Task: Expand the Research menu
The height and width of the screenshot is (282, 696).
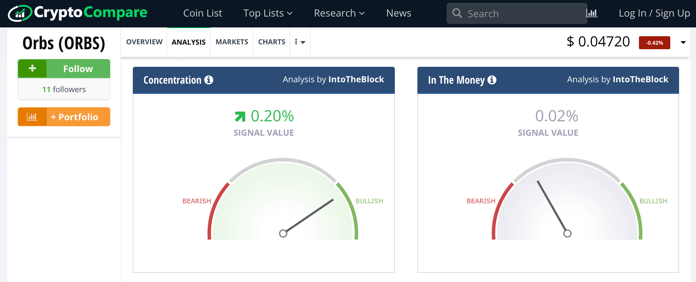Action: [x=339, y=13]
